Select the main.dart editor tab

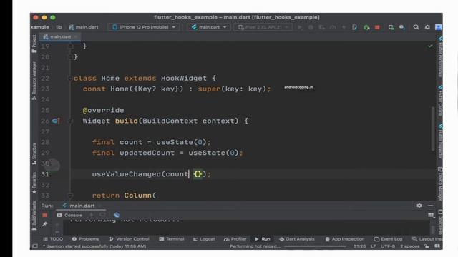point(61,36)
